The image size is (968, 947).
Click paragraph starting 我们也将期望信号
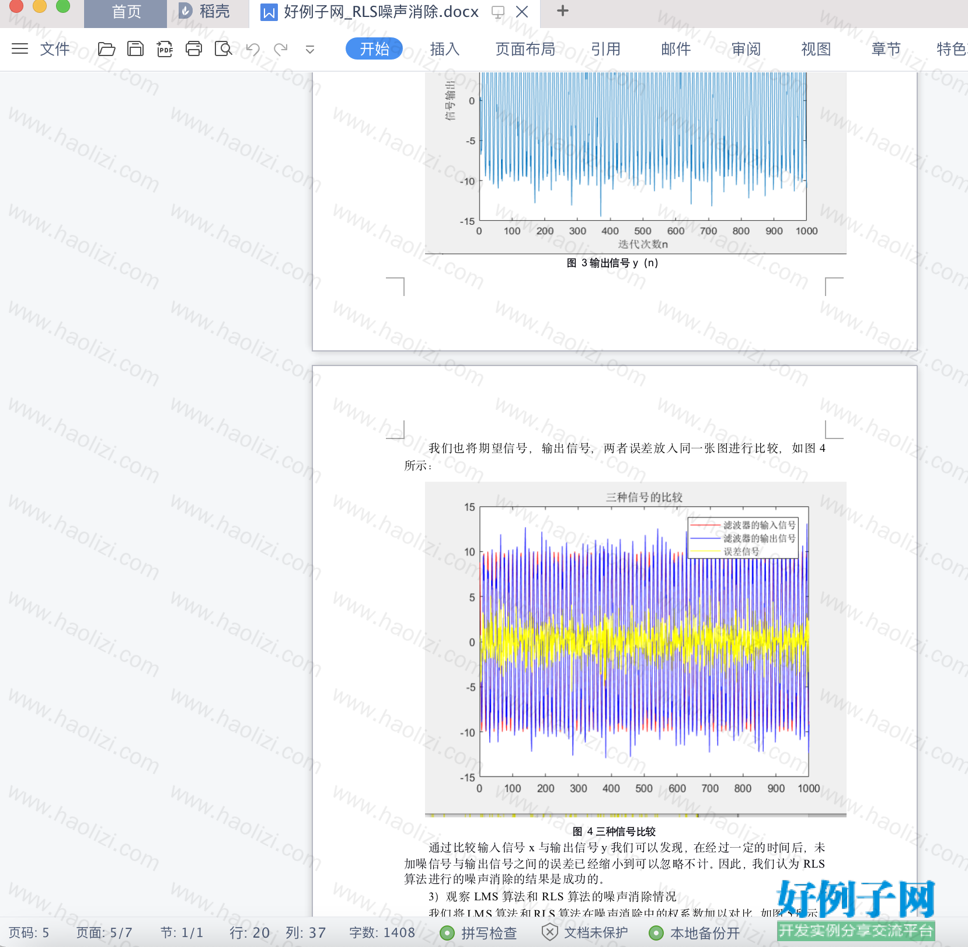click(x=615, y=457)
